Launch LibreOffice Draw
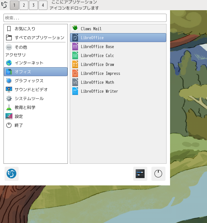This screenshot has height=223, width=207. (x=118, y=64)
